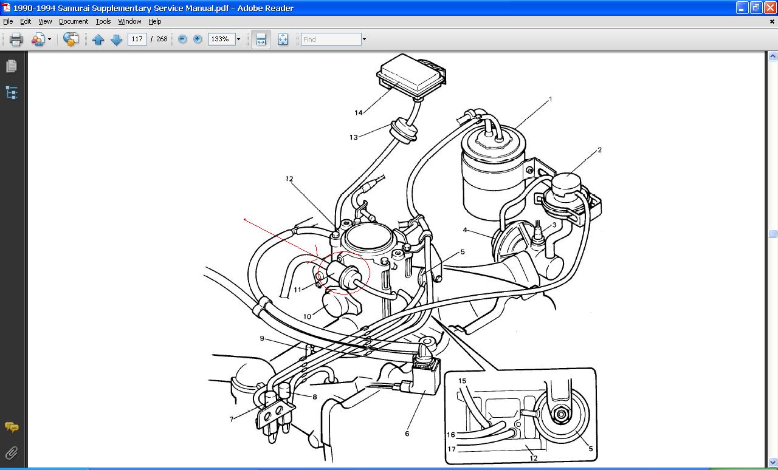Go to previous page with up arrow
The width and height of the screenshot is (778, 470).
click(x=98, y=39)
